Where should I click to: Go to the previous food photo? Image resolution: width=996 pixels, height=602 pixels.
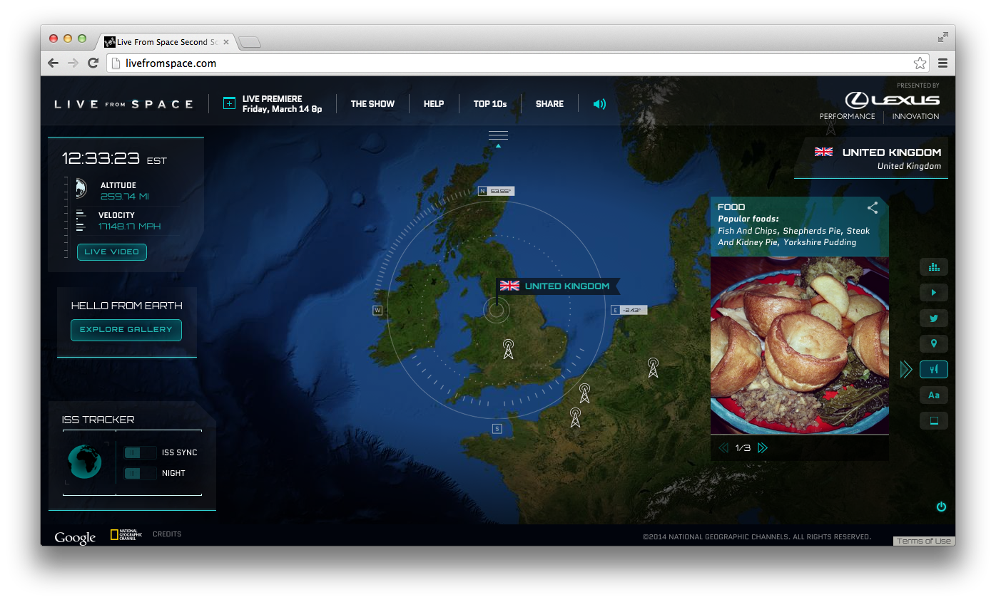pyautogui.click(x=723, y=448)
